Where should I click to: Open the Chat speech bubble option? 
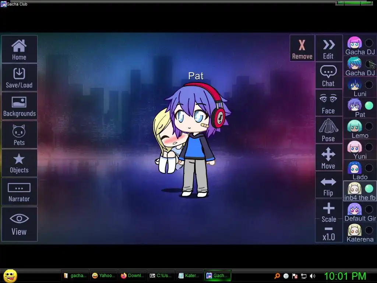[329, 75]
